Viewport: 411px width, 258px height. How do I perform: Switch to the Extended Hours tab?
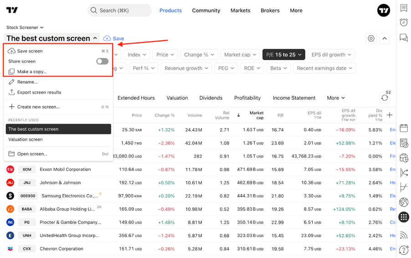click(136, 98)
